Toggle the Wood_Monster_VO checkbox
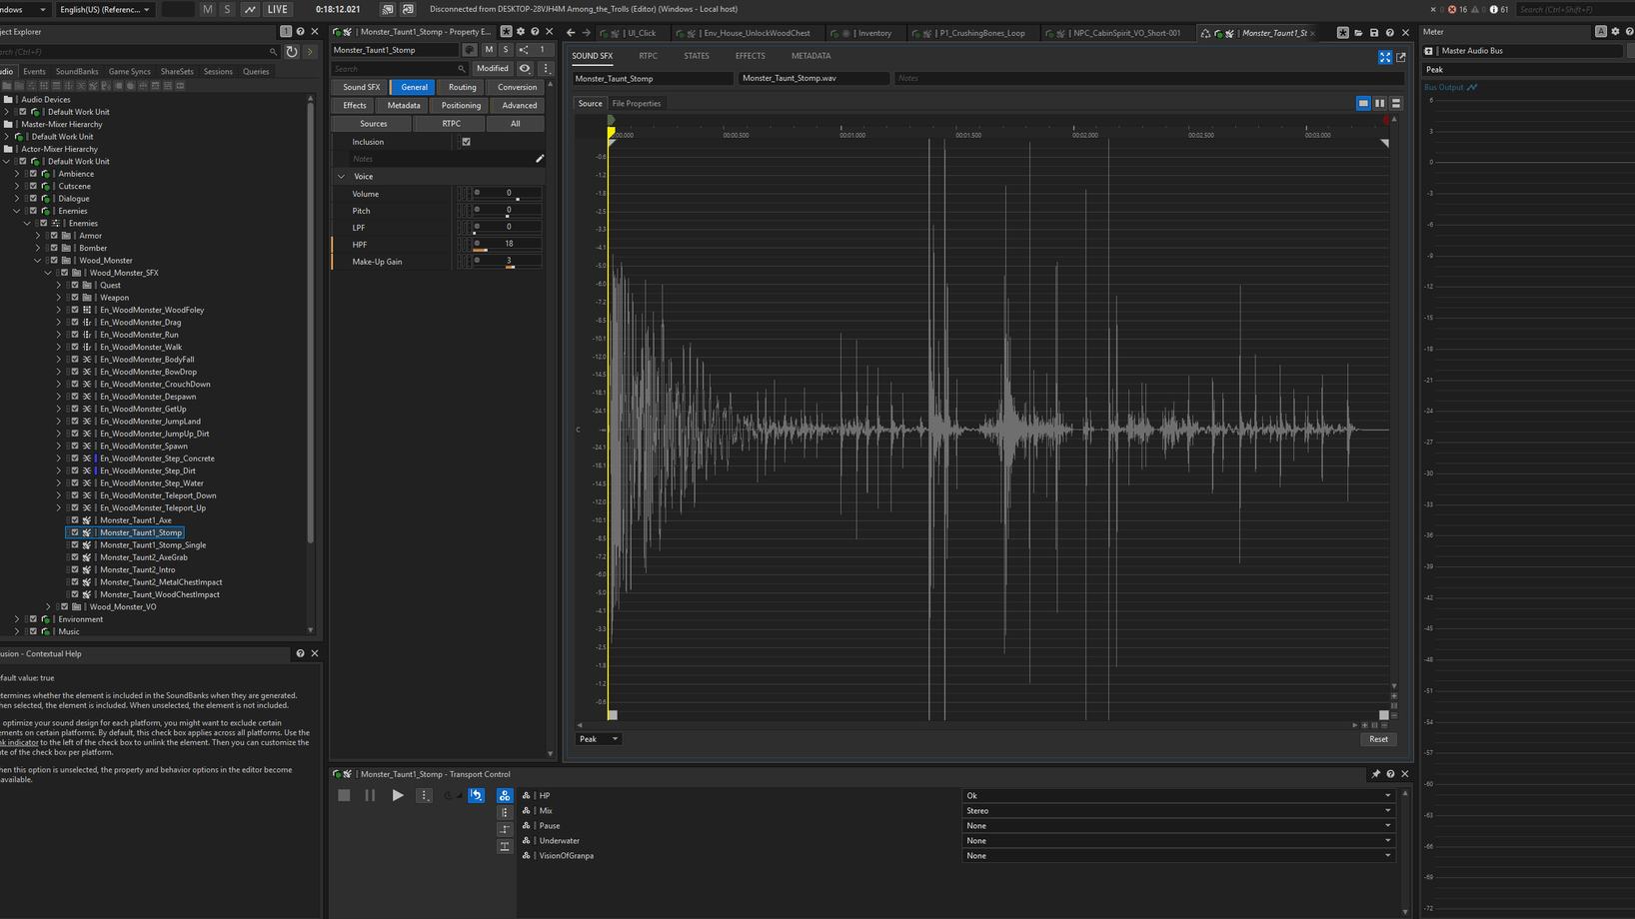 (65, 606)
